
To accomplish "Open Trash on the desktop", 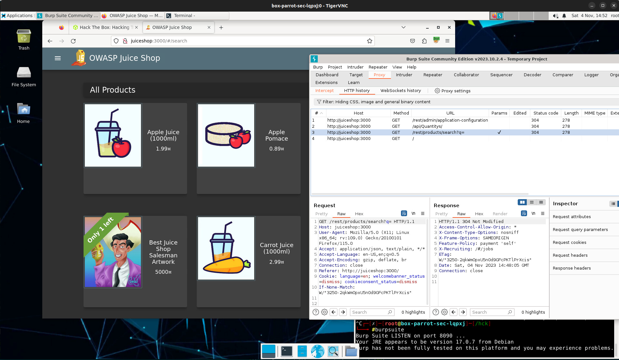I will (24, 40).
